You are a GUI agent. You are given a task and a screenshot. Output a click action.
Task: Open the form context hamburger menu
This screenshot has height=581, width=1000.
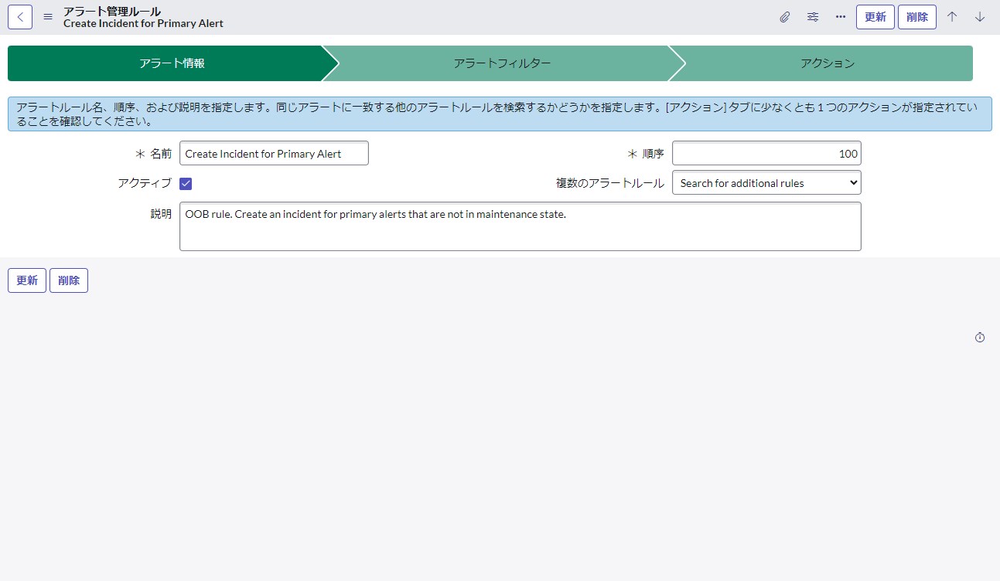(x=47, y=16)
